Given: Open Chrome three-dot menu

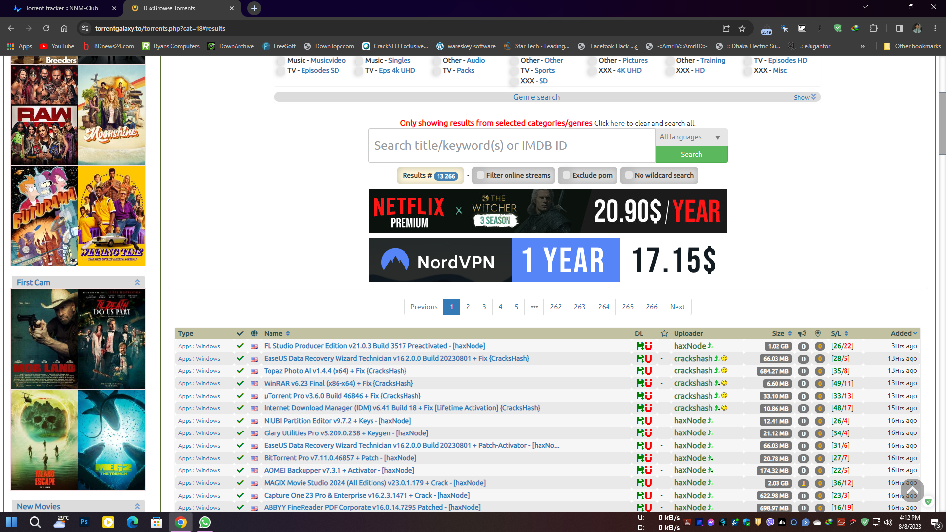Looking at the screenshot, I should 935,28.
